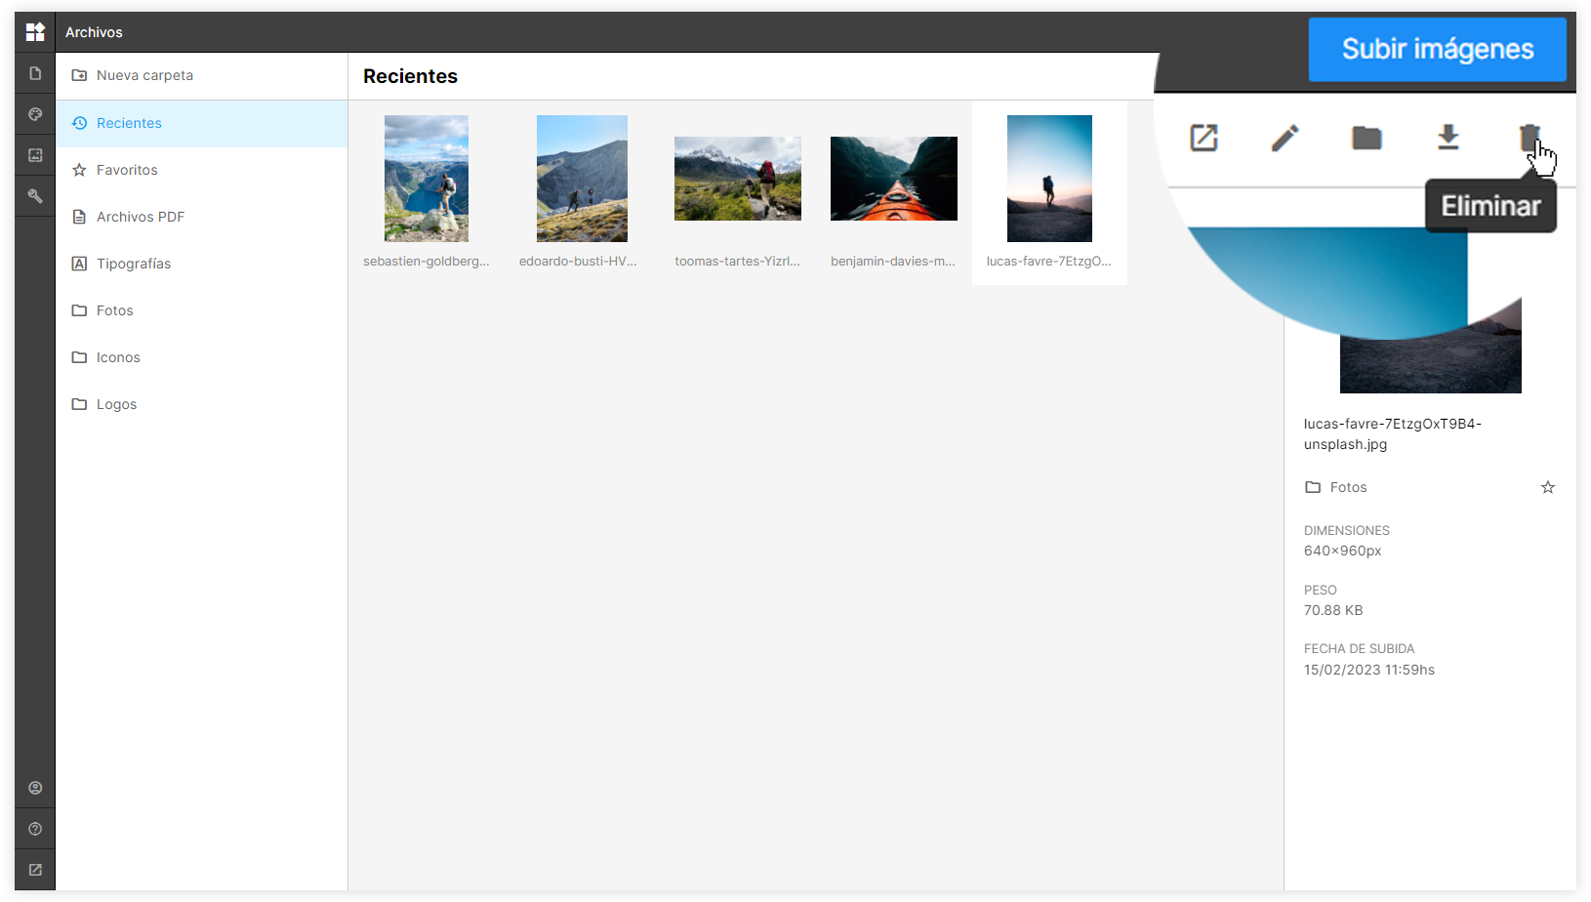Create a Nueva carpeta
Viewport: 1591px width, 902px height.
[201, 75]
